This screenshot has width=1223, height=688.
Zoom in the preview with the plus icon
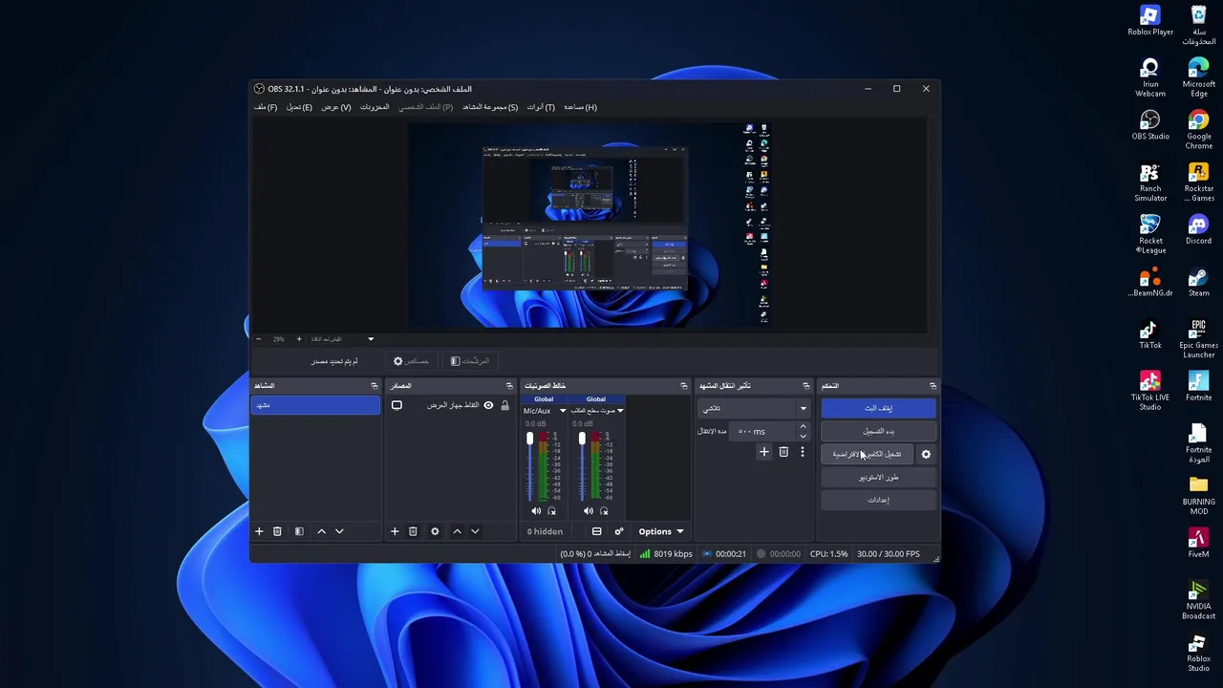298,339
